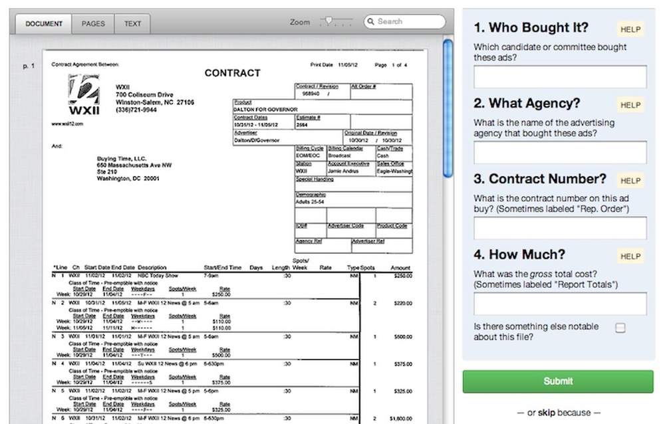The height and width of the screenshot is (424, 665).
Task: Click the magnifying glass search icon
Action: 370,21
